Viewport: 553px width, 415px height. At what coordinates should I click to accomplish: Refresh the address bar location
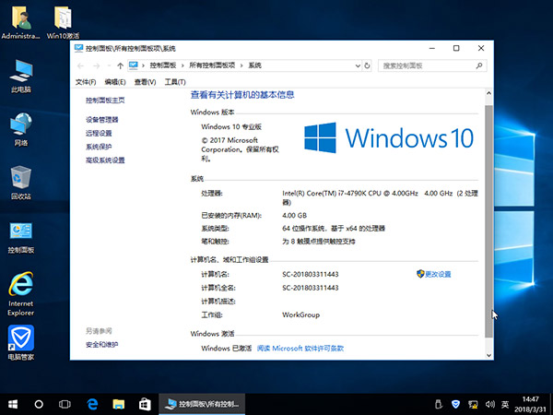[x=369, y=65]
